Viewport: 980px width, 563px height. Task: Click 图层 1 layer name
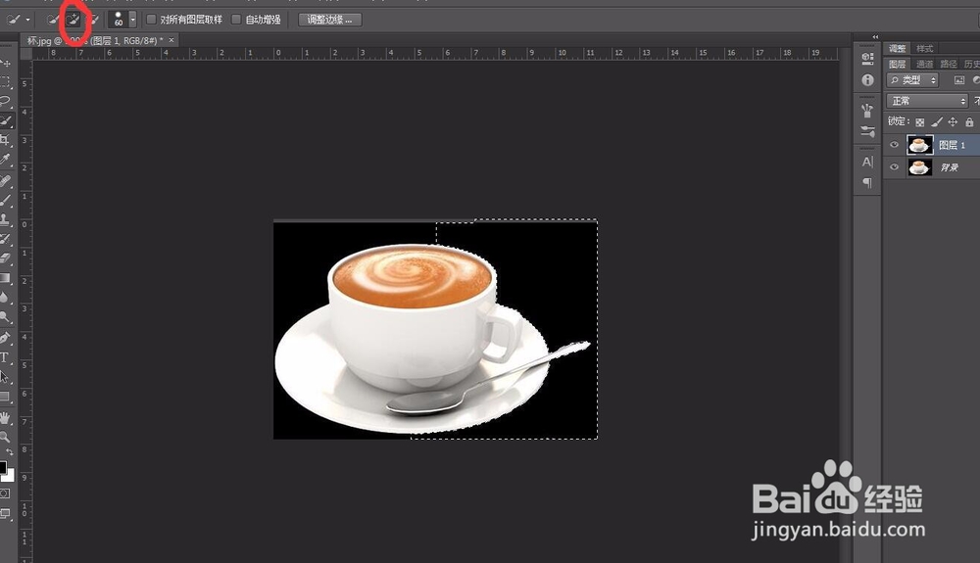tap(952, 145)
